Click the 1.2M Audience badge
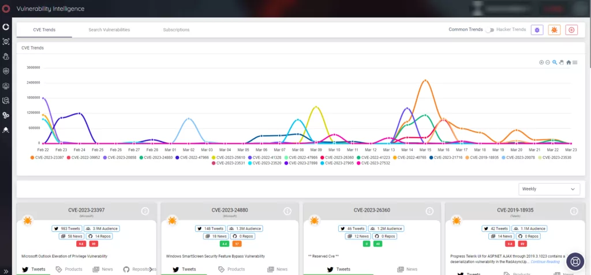Image resolution: width=591 pixels, height=275 pixels. coord(386,228)
